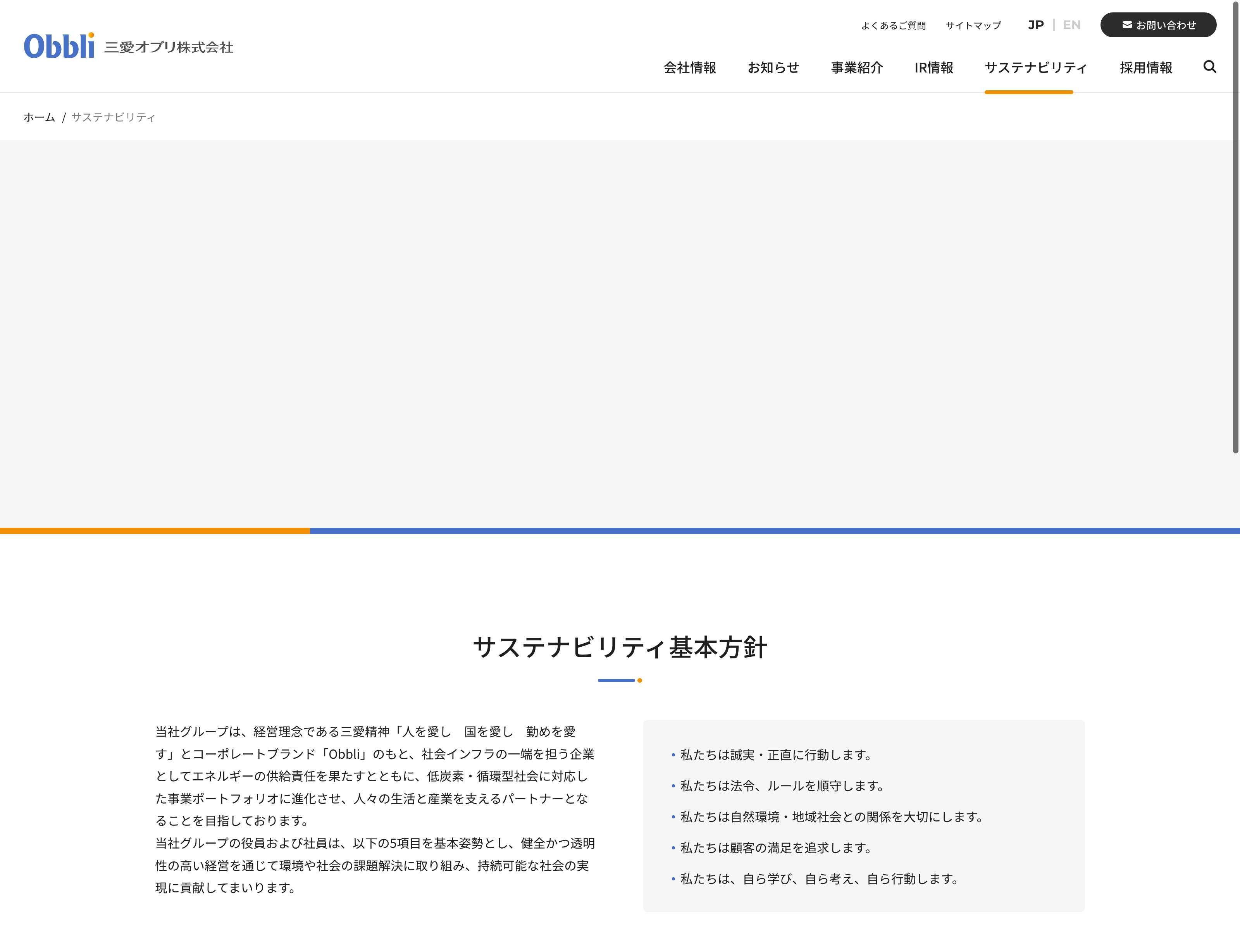
Task: Select the サステナビリティ nav tab
Action: click(1035, 68)
